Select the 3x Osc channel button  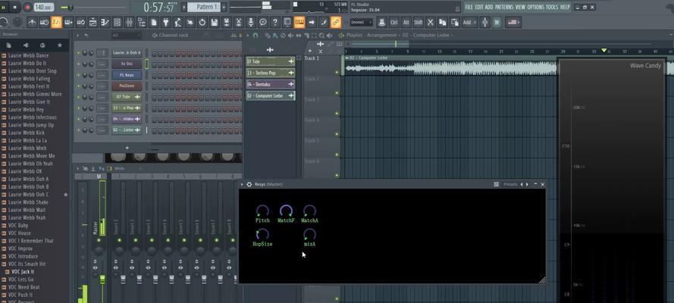[127, 64]
